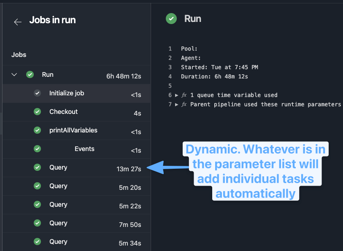Image resolution: width=343 pixels, height=251 pixels.
Task: Click the fx icon on log line 7
Action: (x=183, y=104)
